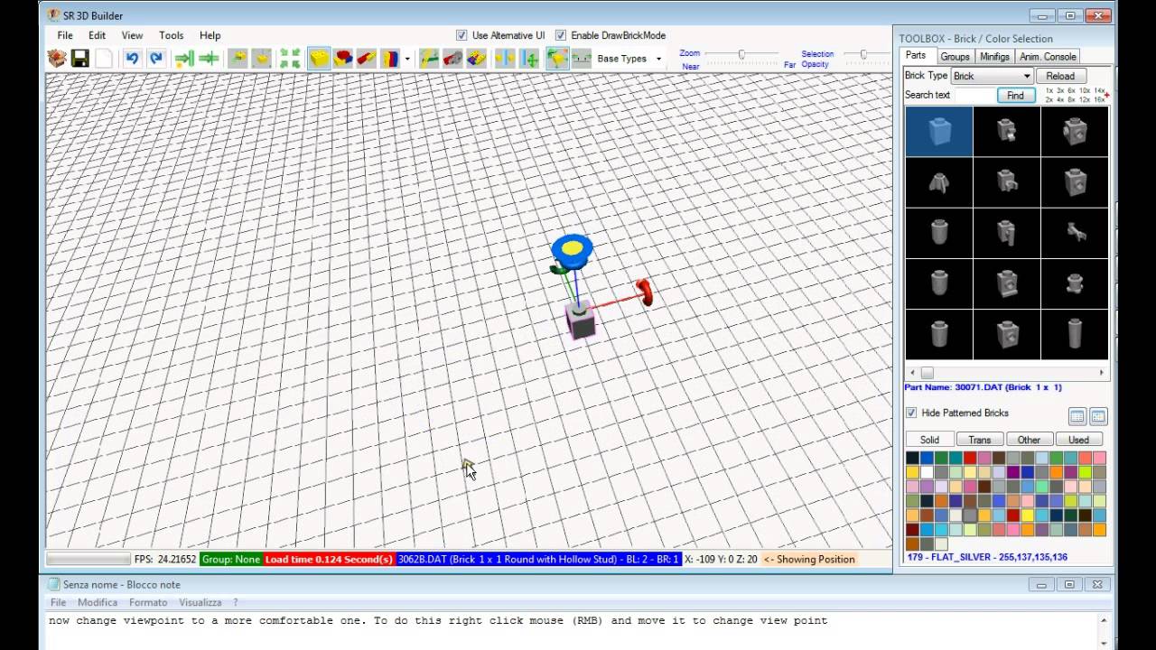This screenshot has height=650, width=1156.
Task: Click the red rotation handle in viewport
Action: click(645, 292)
